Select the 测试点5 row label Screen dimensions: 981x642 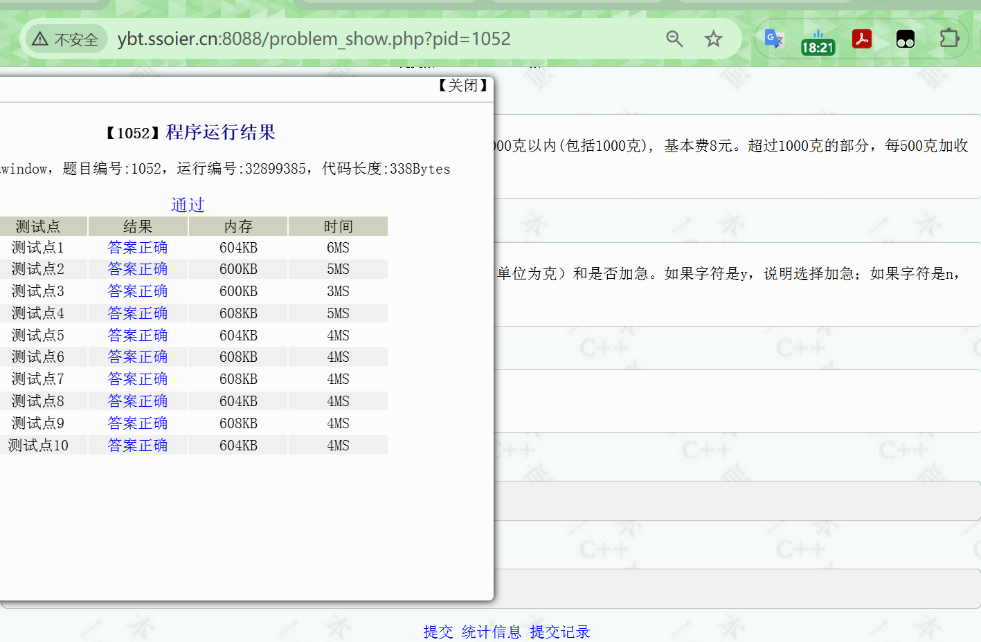38,336
